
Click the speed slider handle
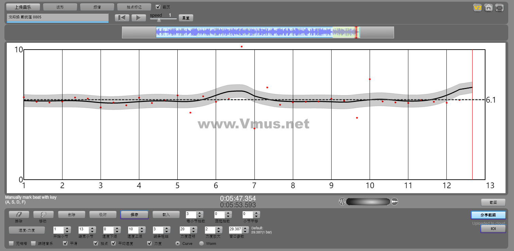159,20
